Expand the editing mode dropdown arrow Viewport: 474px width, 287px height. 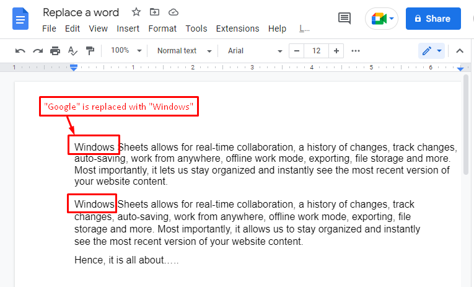click(x=439, y=51)
